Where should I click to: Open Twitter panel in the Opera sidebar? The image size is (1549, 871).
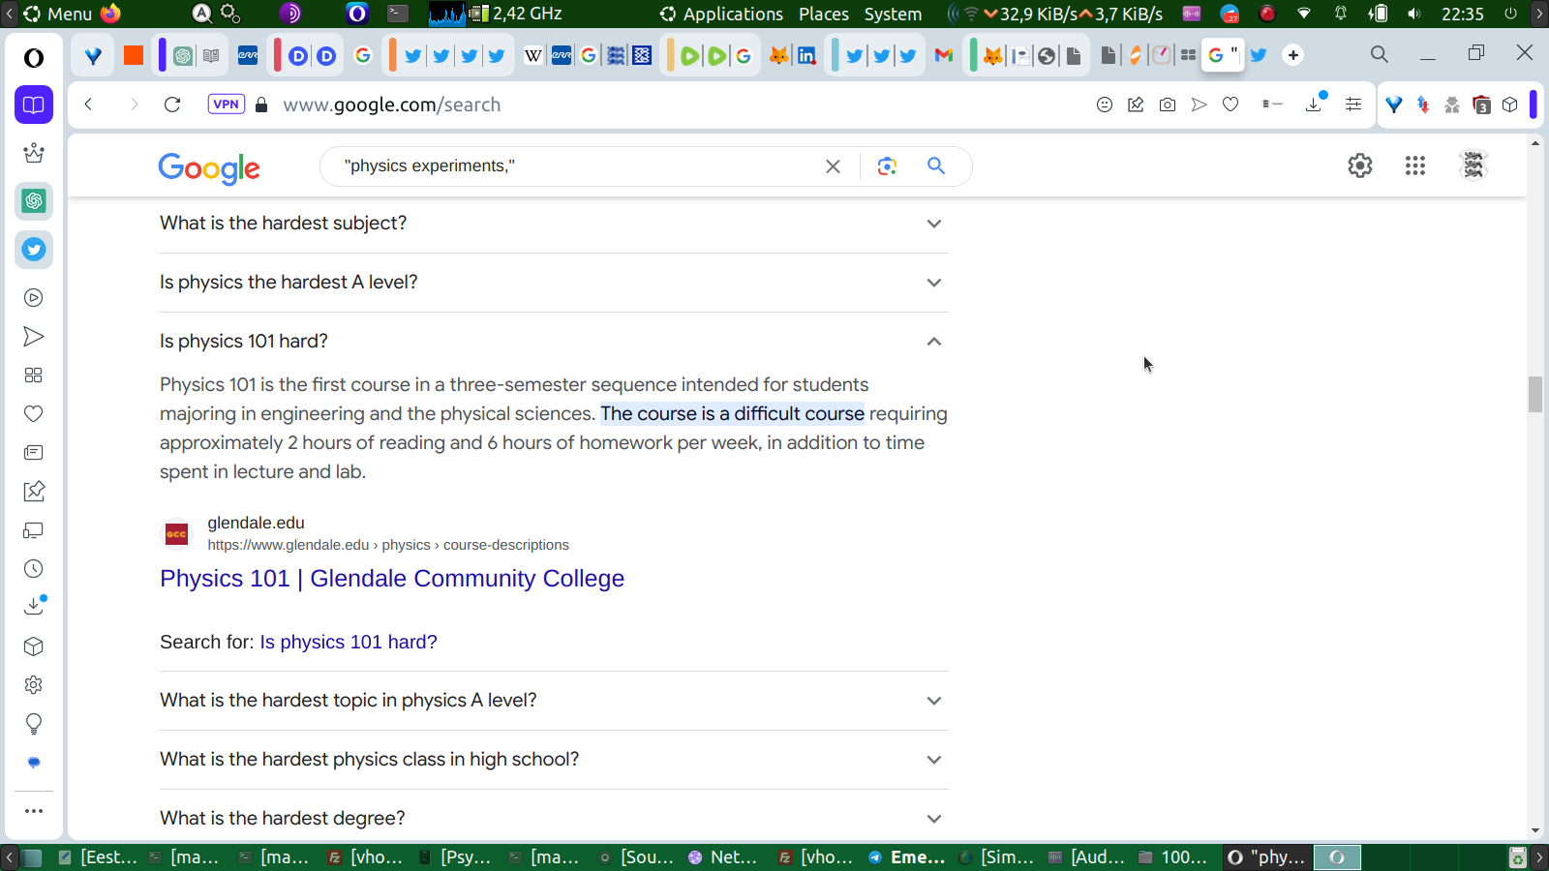point(34,250)
